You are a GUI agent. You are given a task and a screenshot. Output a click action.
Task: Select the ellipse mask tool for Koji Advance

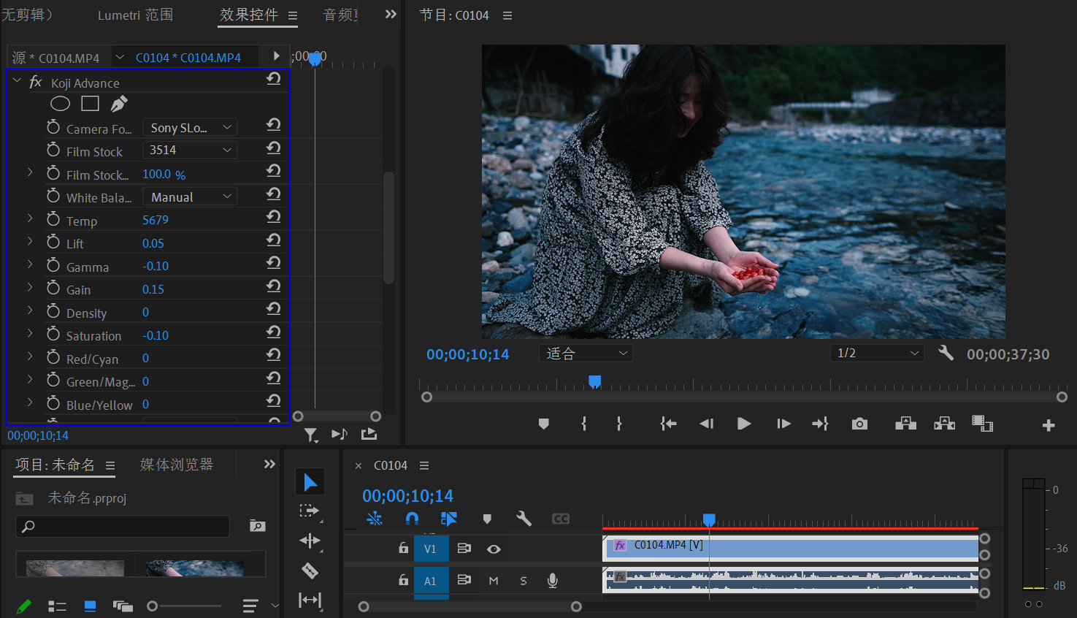(x=61, y=104)
